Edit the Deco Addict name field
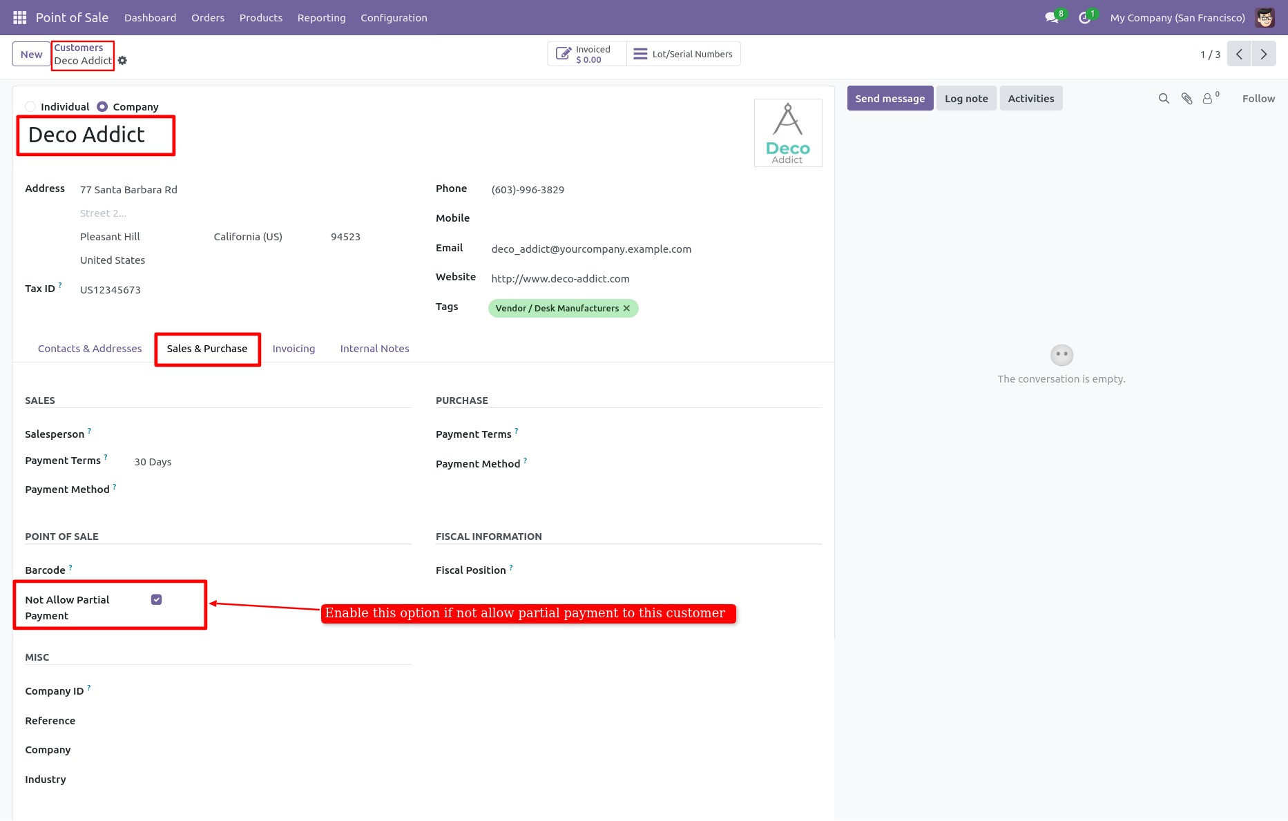 click(x=96, y=135)
